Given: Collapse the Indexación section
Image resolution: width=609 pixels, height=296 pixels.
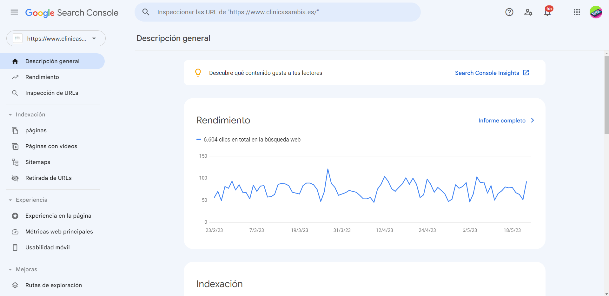Looking at the screenshot, I should coord(10,115).
